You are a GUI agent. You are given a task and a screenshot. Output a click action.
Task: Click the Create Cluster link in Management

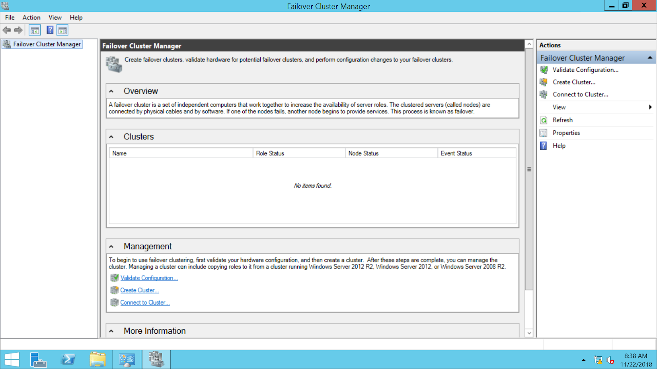click(x=140, y=290)
